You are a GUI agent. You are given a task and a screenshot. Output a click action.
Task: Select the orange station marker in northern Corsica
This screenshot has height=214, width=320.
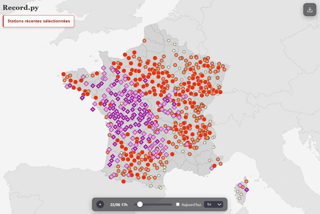[246, 181]
